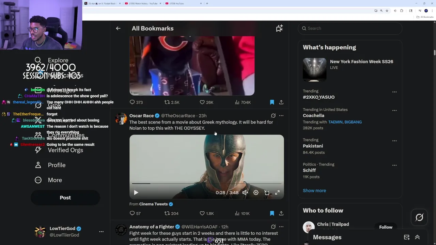Open the BIGBANG trending link

(x=353, y=122)
